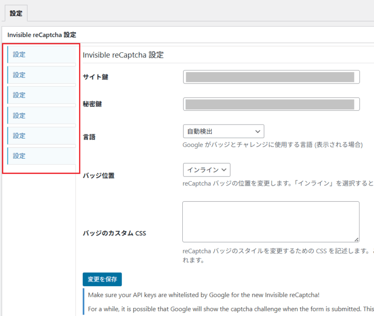The width and height of the screenshot is (374, 316).
Task: Click the バッジ位置 label
Action: 99,176
